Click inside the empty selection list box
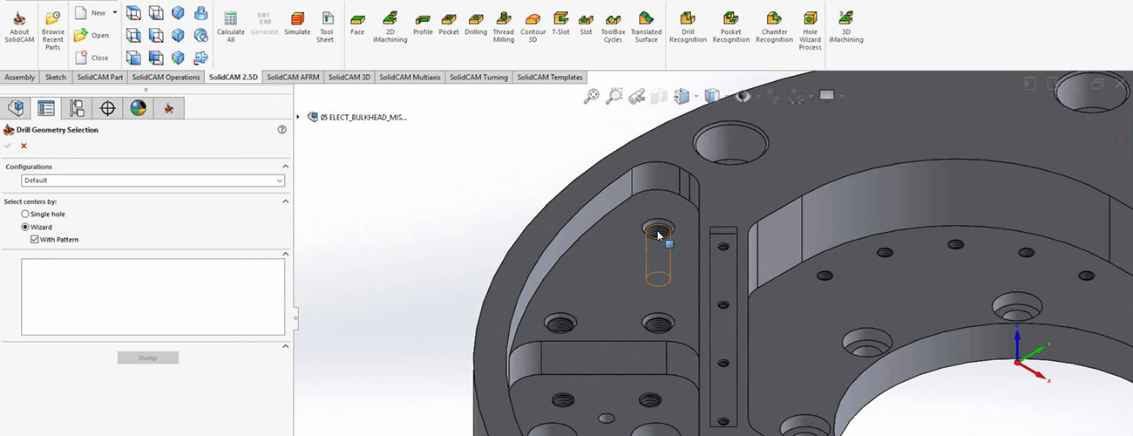1133x436 pixels. point(153,296)
